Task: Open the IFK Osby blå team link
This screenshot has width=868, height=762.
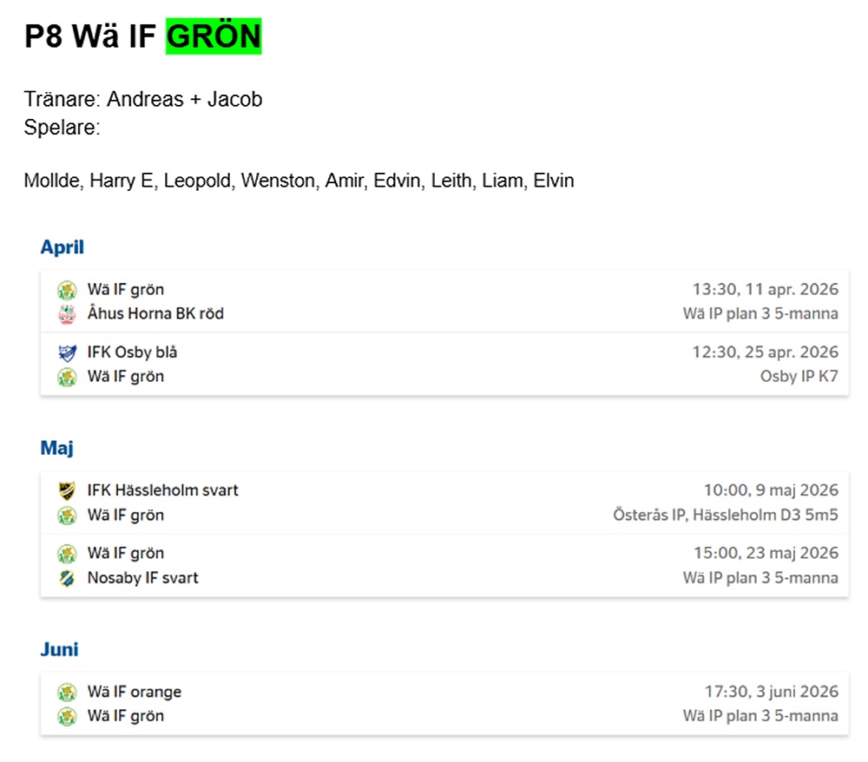Action: point(132,352)
